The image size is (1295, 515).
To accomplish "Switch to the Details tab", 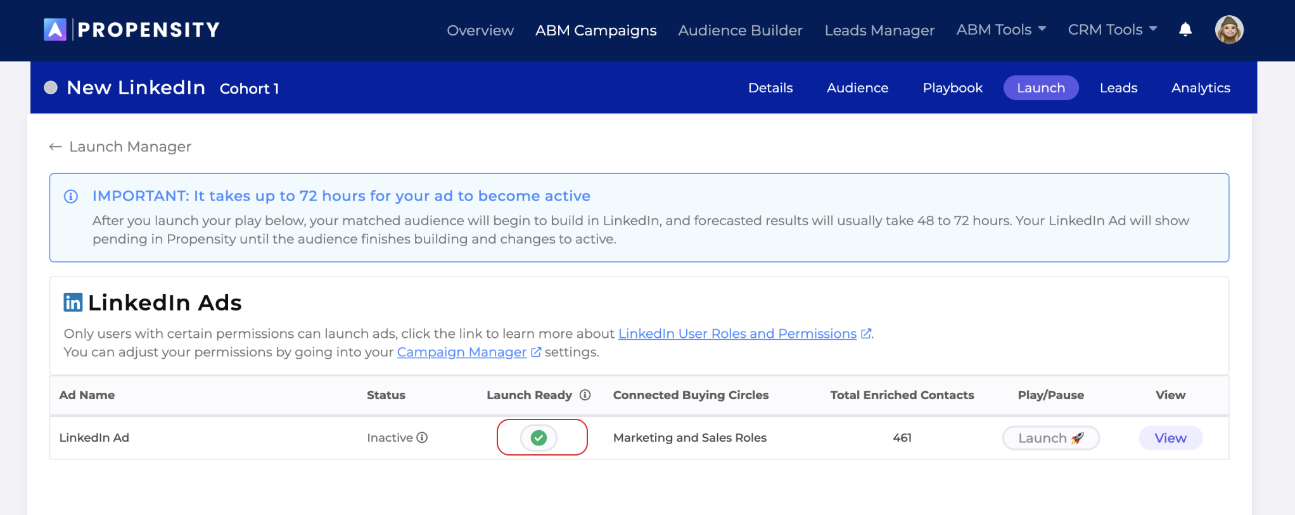I will pos(770,88).
